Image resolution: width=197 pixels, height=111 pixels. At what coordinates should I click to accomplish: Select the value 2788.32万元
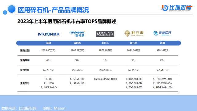(77, 50)
